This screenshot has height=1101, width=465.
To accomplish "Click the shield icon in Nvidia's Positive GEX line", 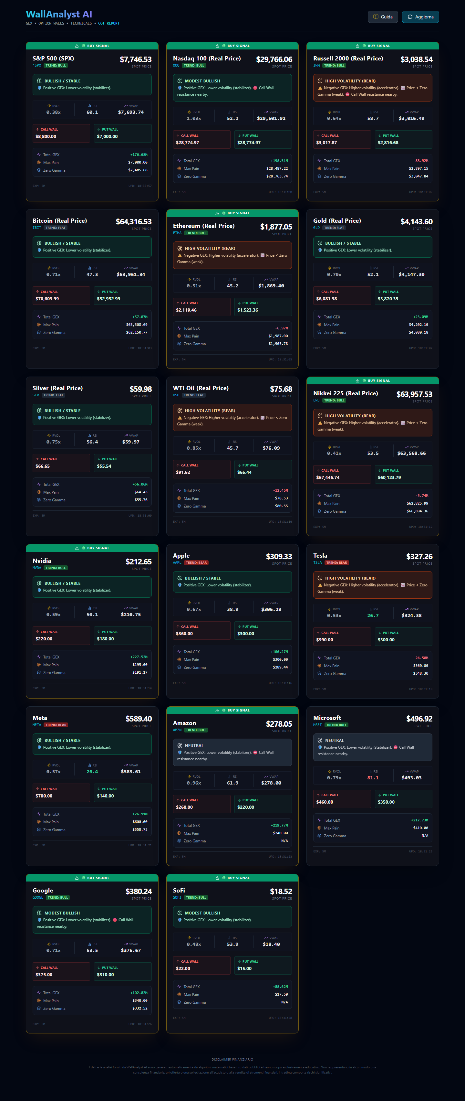I will 39,590.
